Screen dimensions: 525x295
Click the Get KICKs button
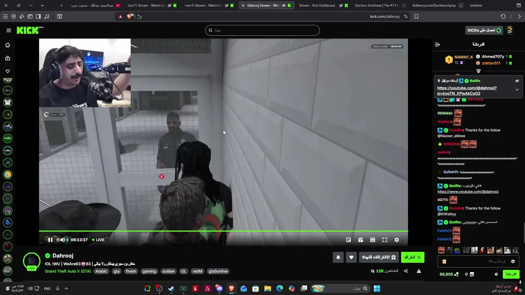click(x=484, y=30)
